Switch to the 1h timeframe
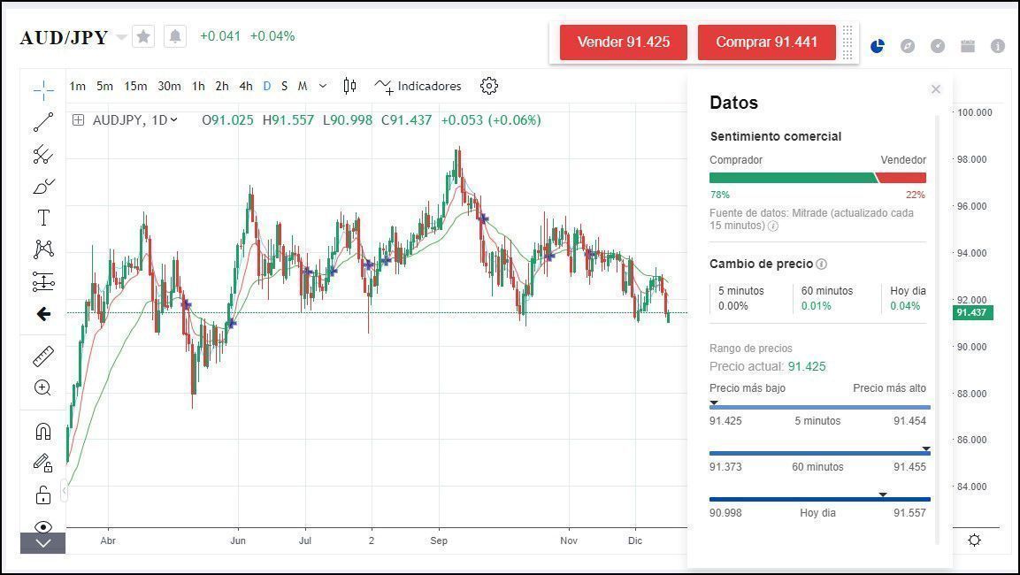 (x=198, y=86)
